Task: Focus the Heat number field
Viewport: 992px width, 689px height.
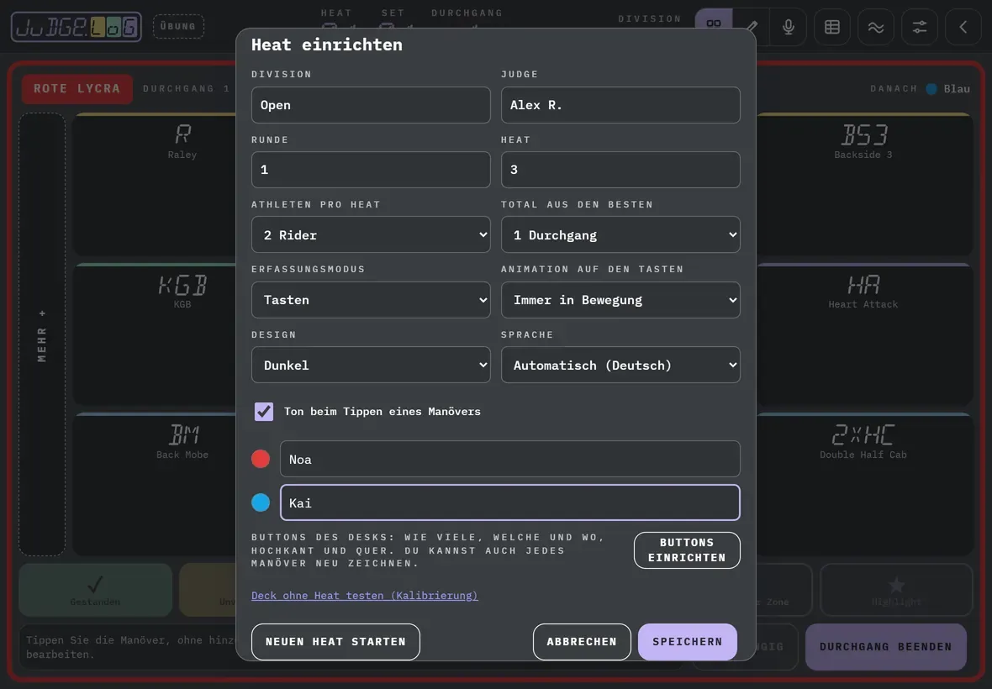Action: (x=620, y=170)
